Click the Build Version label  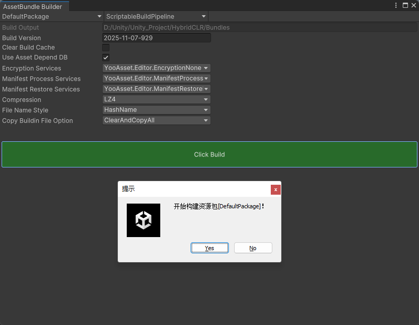click(x=21, y=38)
